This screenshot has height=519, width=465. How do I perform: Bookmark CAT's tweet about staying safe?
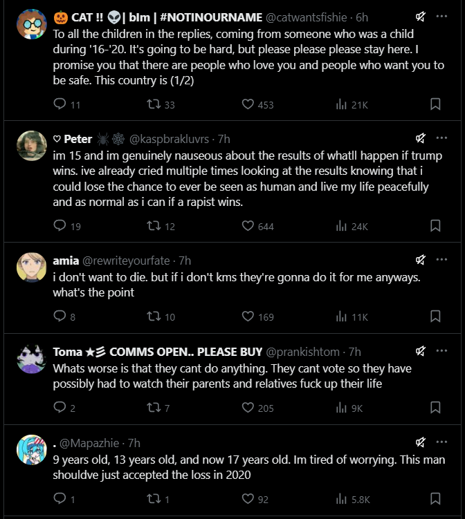435,104
